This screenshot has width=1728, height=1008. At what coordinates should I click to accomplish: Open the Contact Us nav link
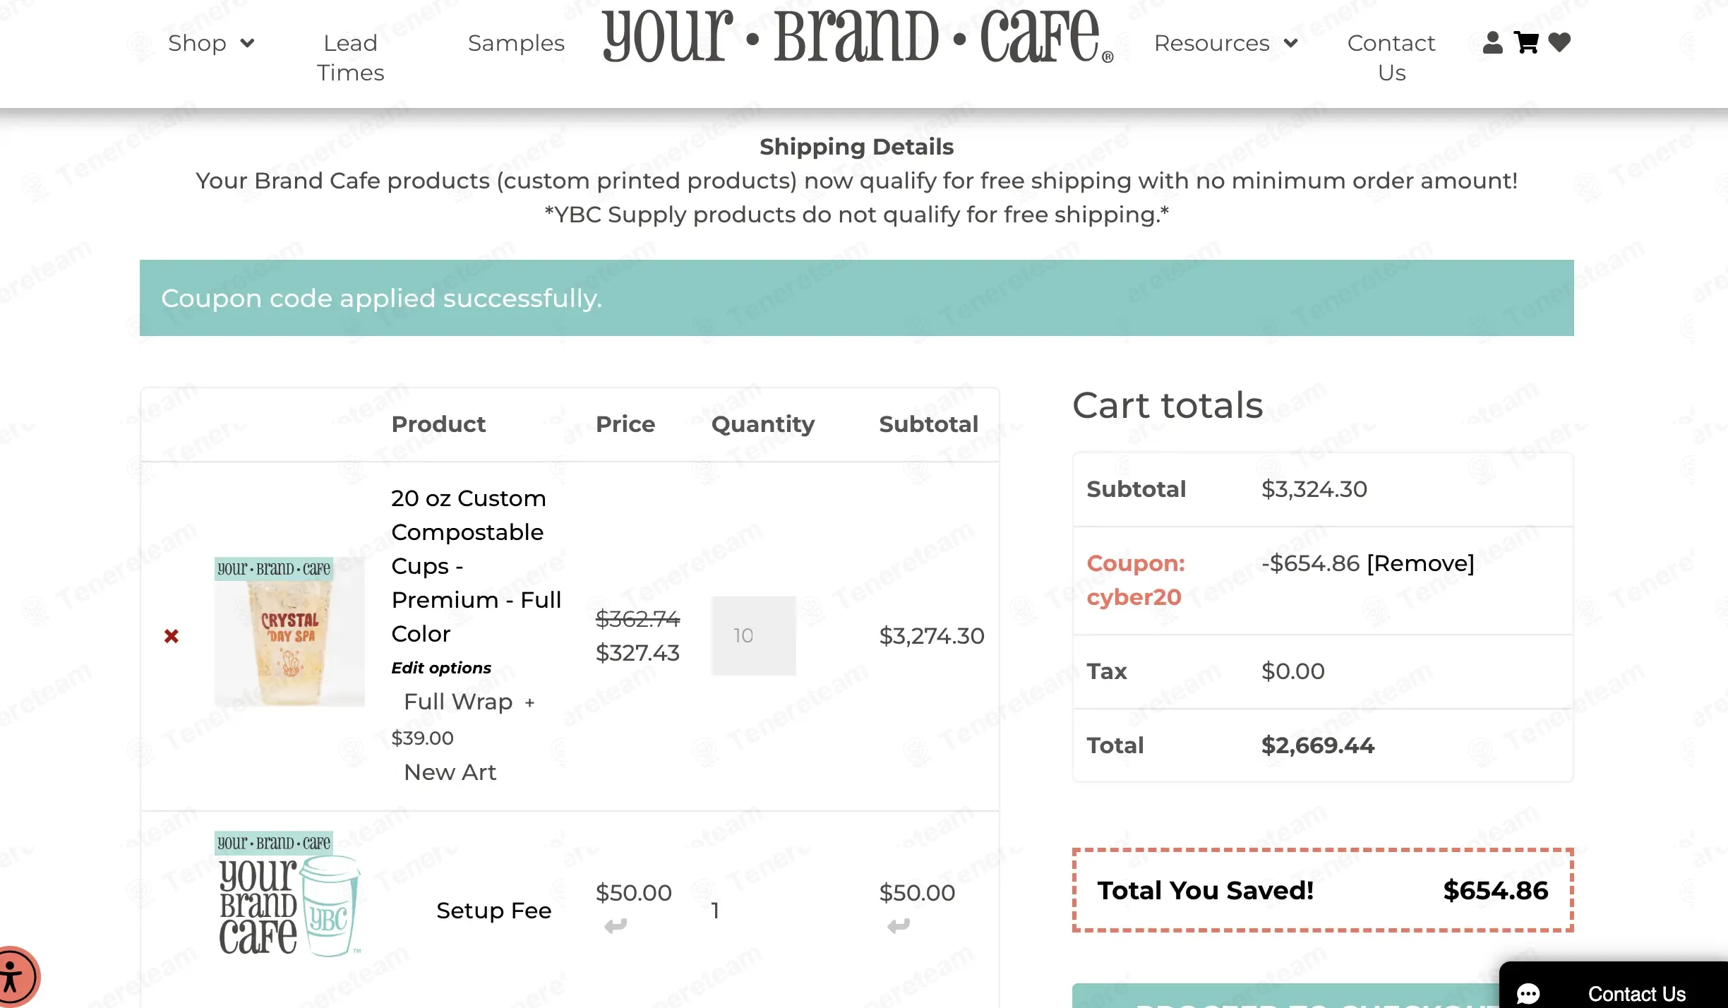pos(1391,58)
